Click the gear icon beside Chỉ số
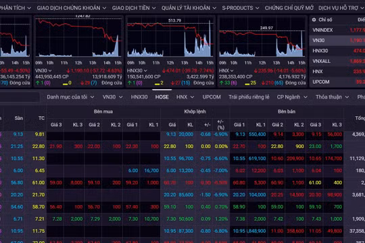 (314, 20)
